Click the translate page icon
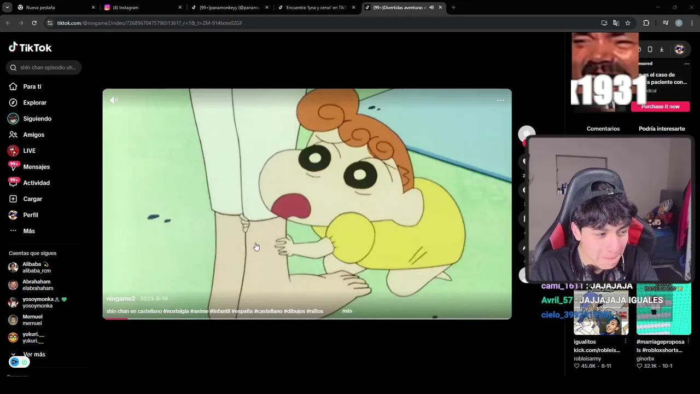Viewport: 700px width, 394px height. pos(616,23)
